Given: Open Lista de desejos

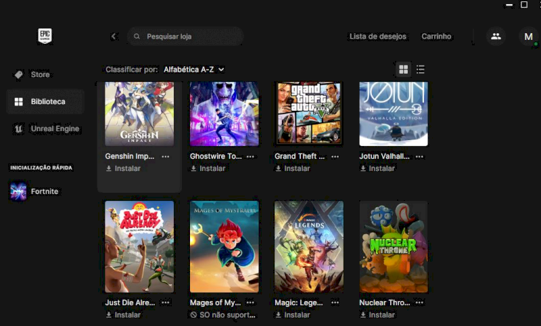Looking at the screenshot, I should 378,37.
